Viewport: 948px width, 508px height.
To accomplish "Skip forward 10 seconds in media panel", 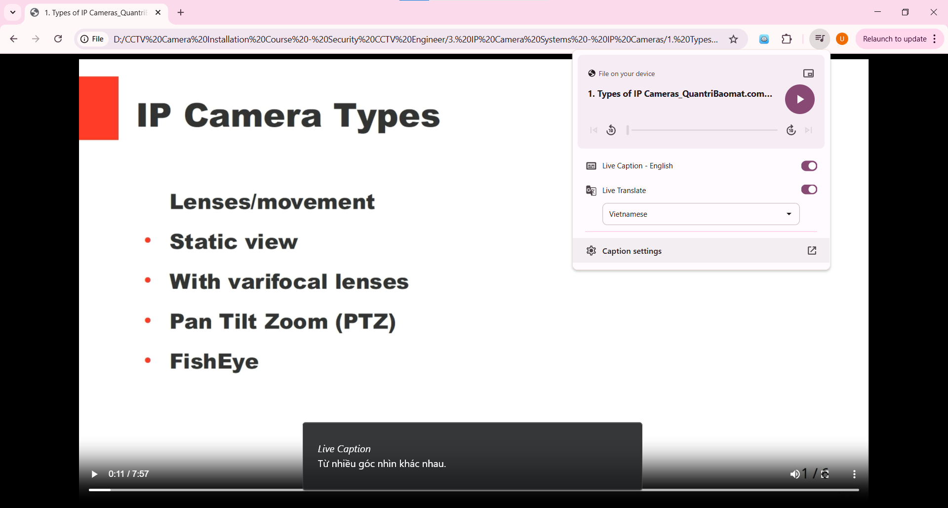I will click(x=791, y=130).
